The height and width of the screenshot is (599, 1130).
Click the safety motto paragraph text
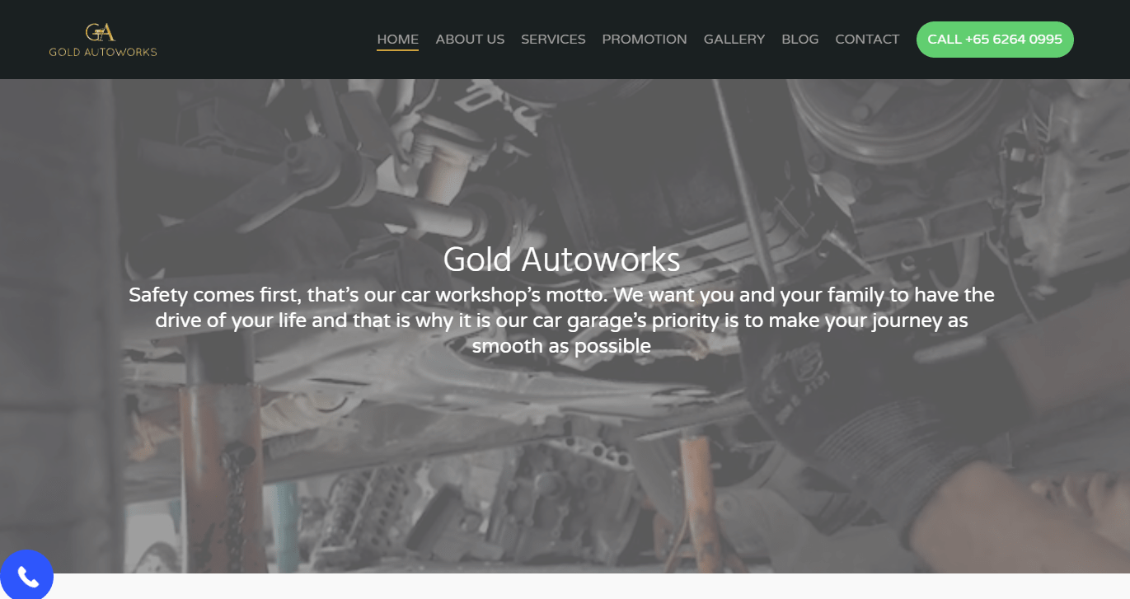[561, 320]
